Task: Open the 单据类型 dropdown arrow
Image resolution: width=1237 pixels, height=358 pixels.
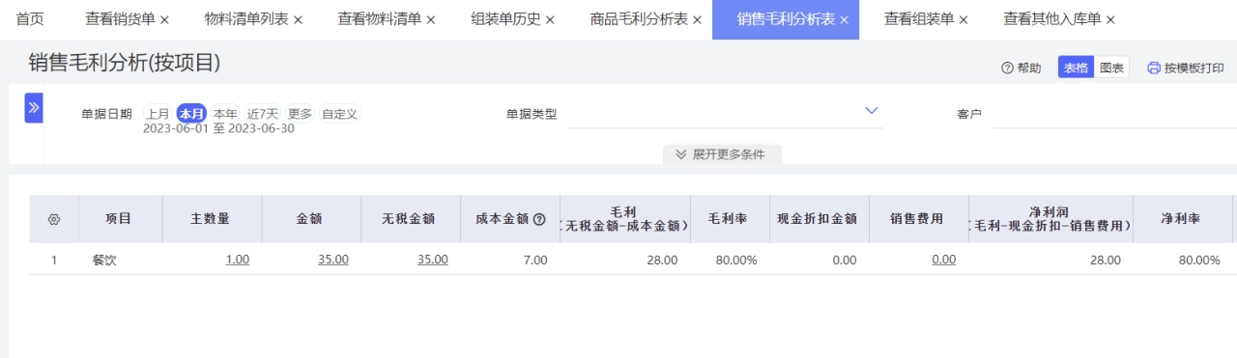Action: click(x=872, y=111)
